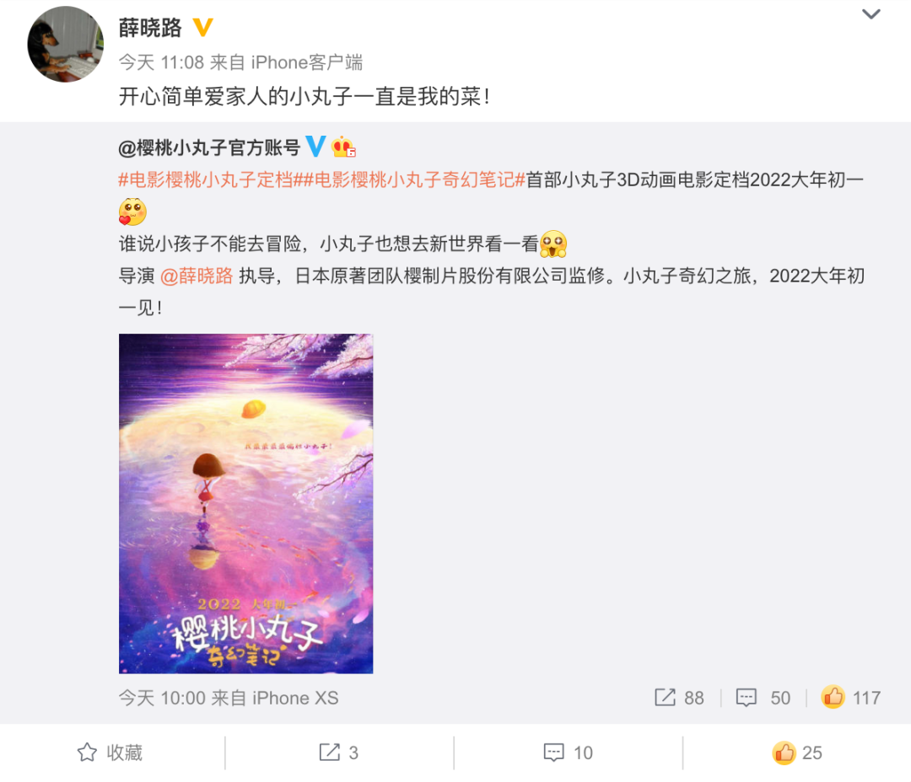
Task: Like the original post showing 117 likes
Action: pos(833,696)
